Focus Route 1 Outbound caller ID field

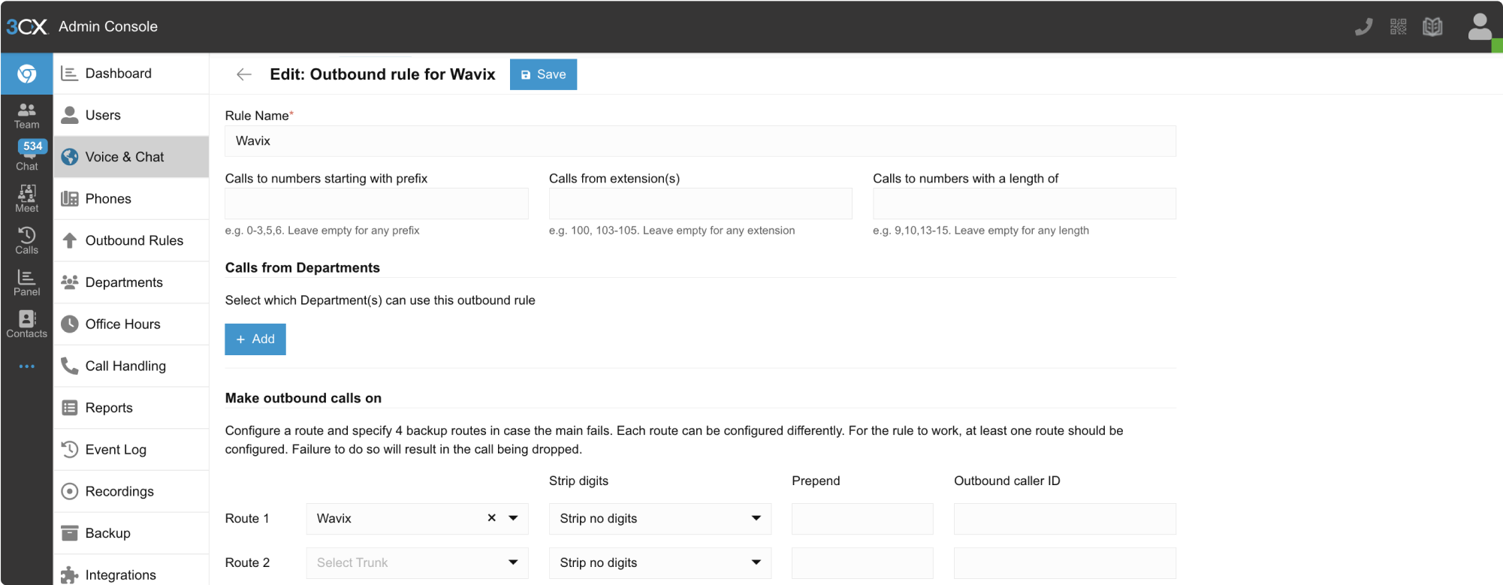(1065, 519)
